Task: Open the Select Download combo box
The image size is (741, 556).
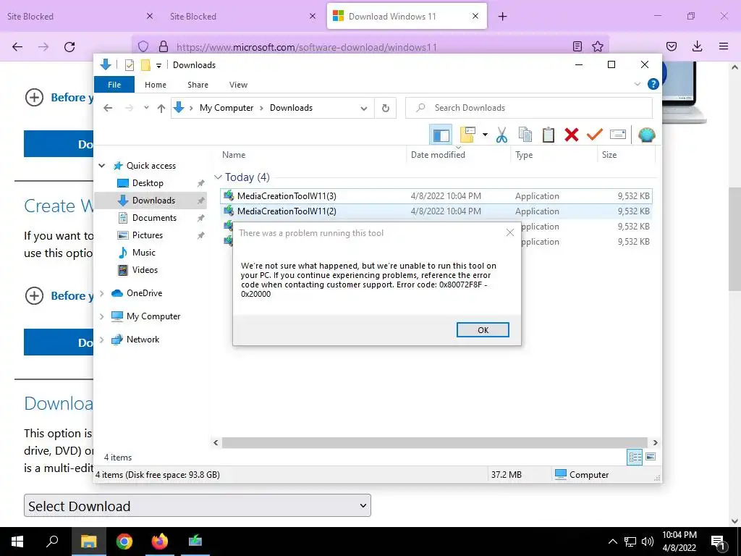Action: (198, 506)
